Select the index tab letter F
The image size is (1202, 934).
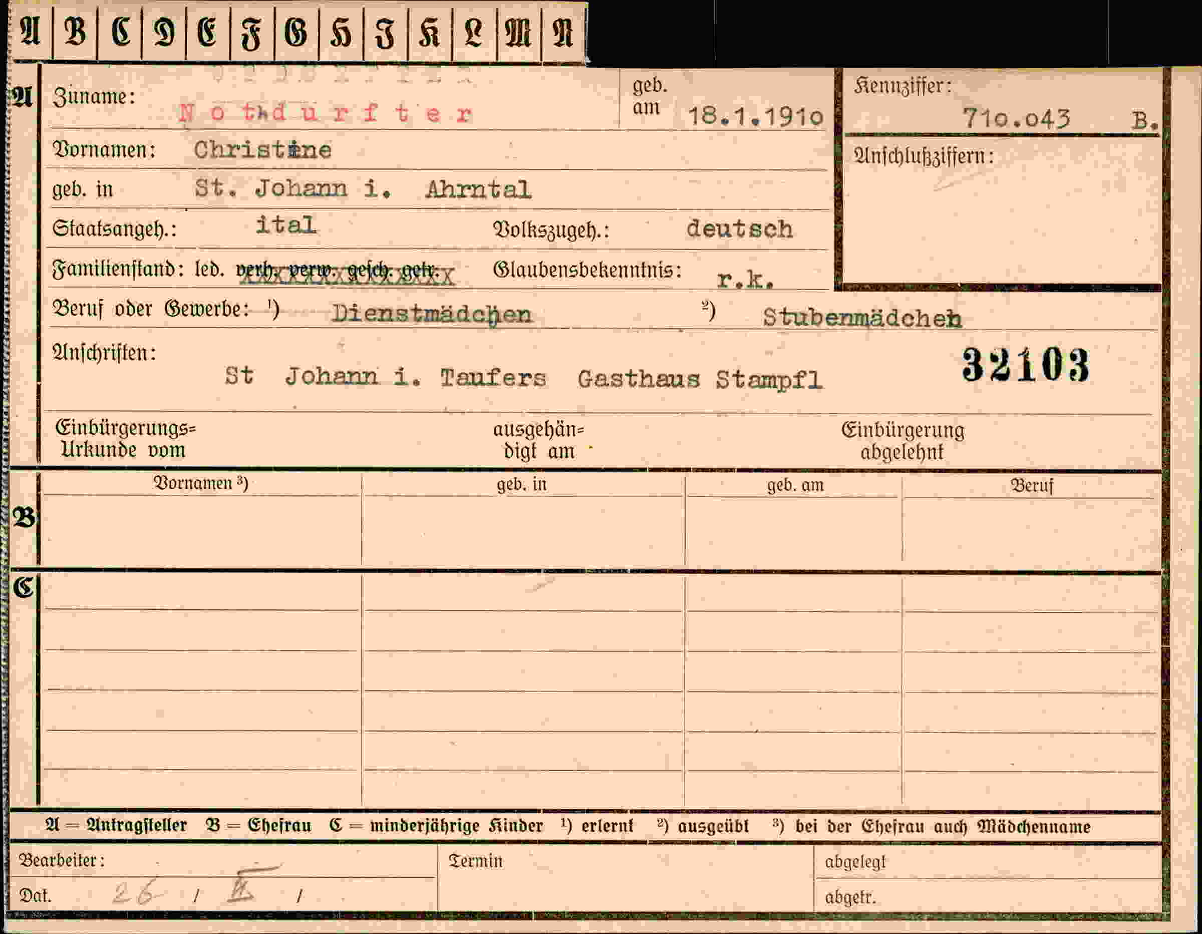tap(251, 33)
